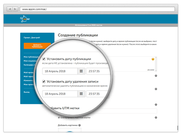The width and height of the screenshot is (181, 135).
Task: Open Мои публикации in the sidebar
Action: click(x=31, y=57)
